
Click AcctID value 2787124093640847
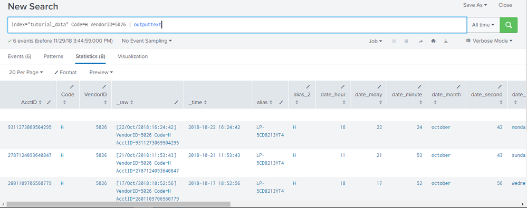[x=30, y=155]
